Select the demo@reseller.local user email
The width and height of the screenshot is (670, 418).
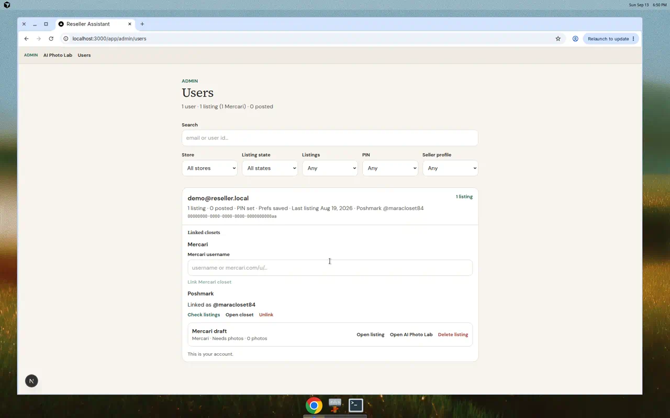pos(218,199)
